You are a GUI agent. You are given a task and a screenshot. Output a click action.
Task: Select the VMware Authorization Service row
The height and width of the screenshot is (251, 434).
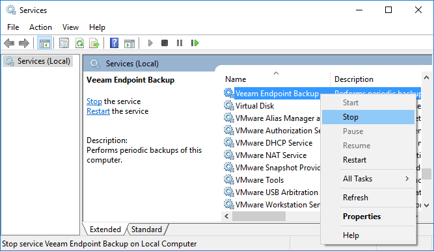(272, 130)
